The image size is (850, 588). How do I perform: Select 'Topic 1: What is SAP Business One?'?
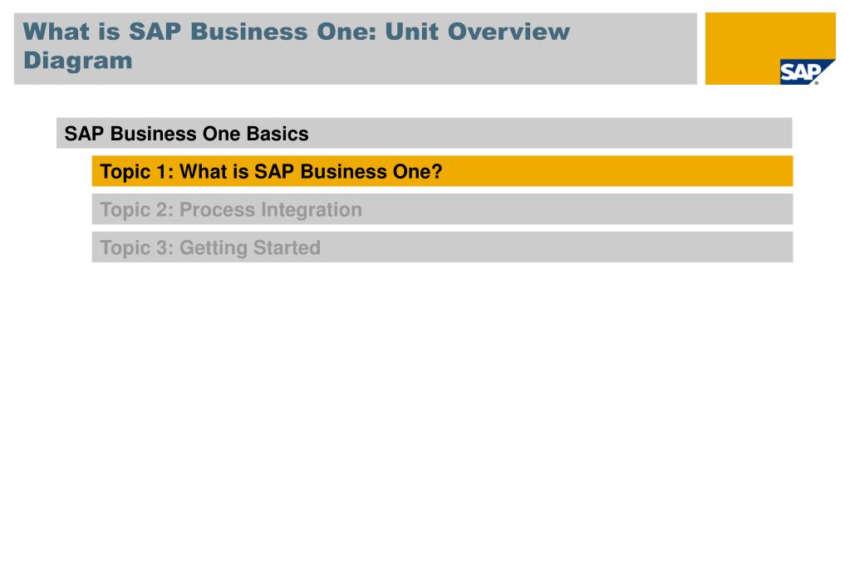tap(442, 171)
